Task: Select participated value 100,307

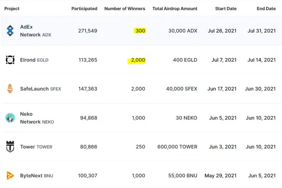Action: click(88, 175)
